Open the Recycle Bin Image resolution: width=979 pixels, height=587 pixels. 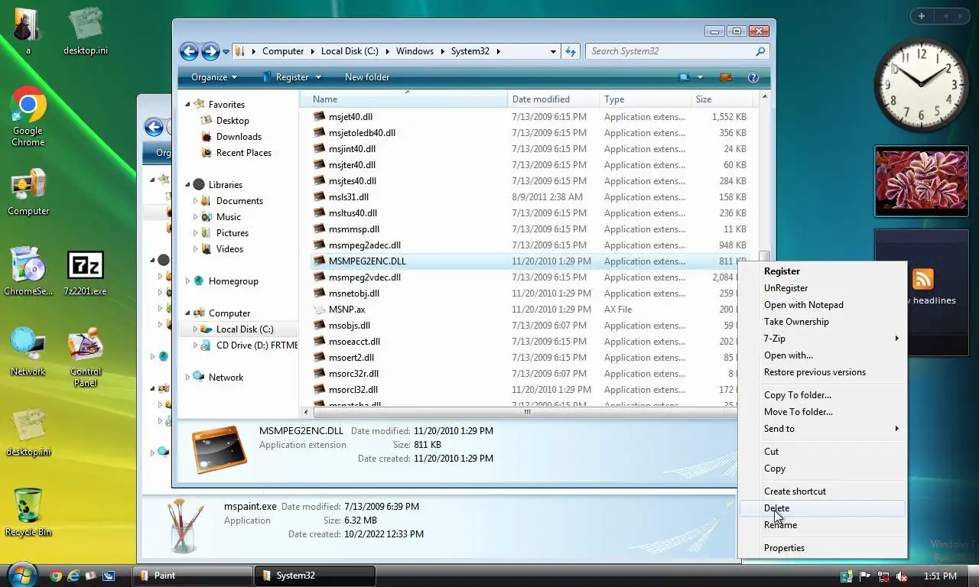[28, 513]
